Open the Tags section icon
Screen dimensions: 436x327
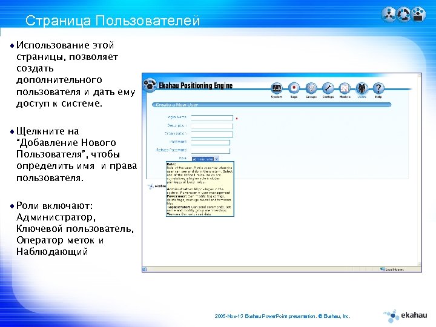point(294,88)
